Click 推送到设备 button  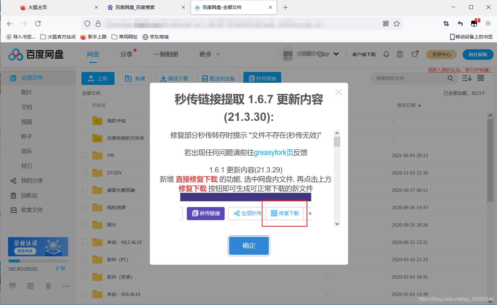pyautogui.click(x=218, y=78)
